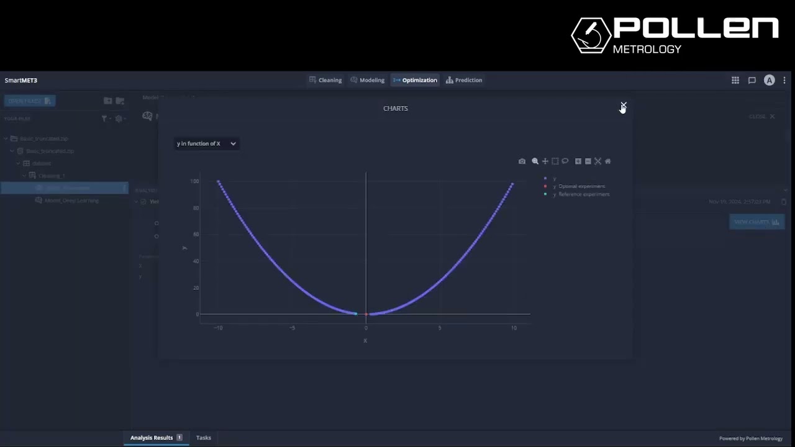
Task: Open the Powered by Pollen Metrology link
Action: (x=751, y=438)
